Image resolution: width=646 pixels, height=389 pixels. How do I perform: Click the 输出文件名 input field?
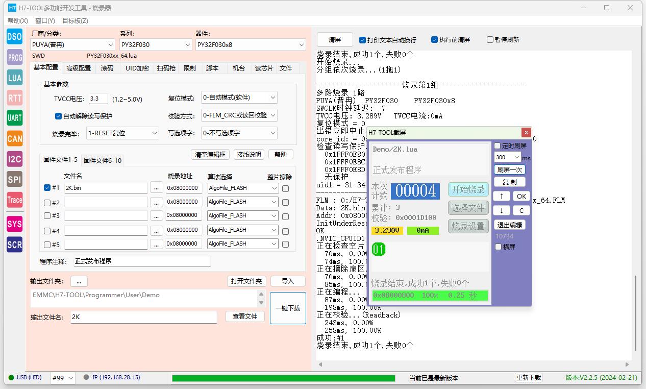point(143,317)
